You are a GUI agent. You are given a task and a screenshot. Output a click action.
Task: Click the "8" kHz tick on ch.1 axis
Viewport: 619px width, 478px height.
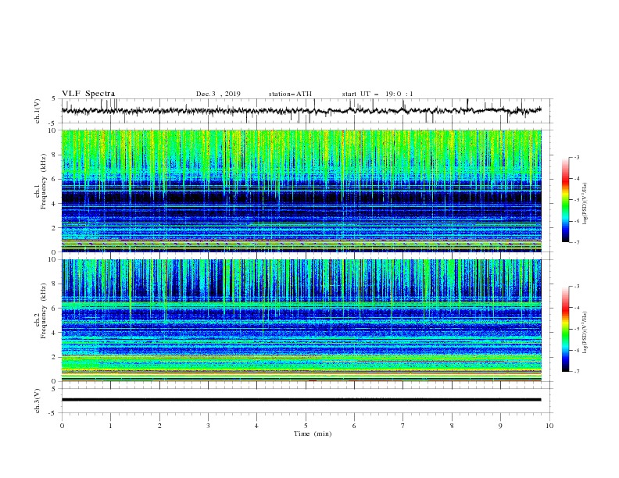pyautogui.click(x=54, y=155)
